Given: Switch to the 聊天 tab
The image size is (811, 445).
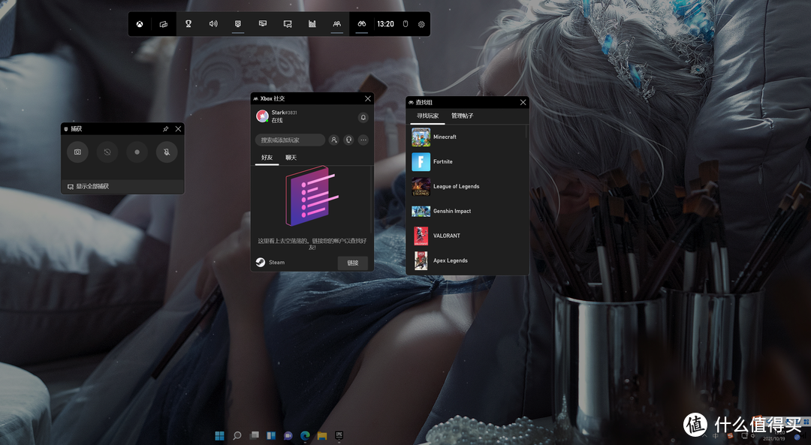Looking at the screenshot, I should click(x=291, y=158).
